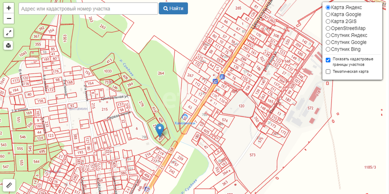Viewport: 389px width, 194px height.
Task: Choose Спутник Bing satellite layer
Action: coord(328,49)
